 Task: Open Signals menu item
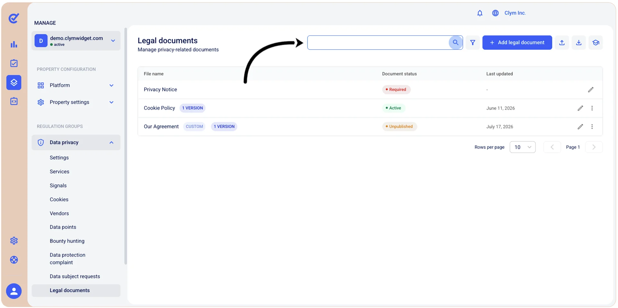tap(58, 185)
